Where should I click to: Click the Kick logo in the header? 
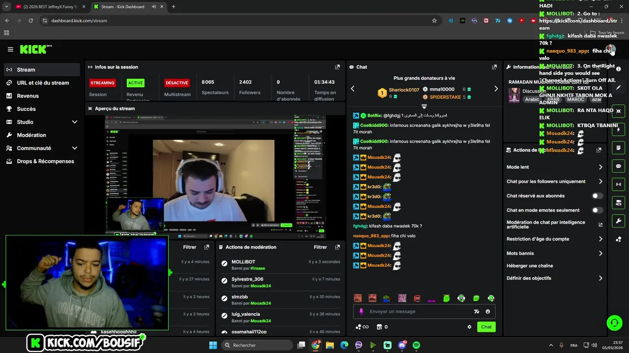point(35,49)
